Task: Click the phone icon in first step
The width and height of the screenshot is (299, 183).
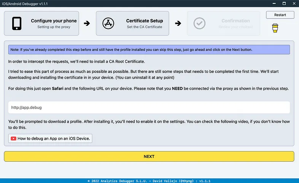Action: (x=17, y=24)
